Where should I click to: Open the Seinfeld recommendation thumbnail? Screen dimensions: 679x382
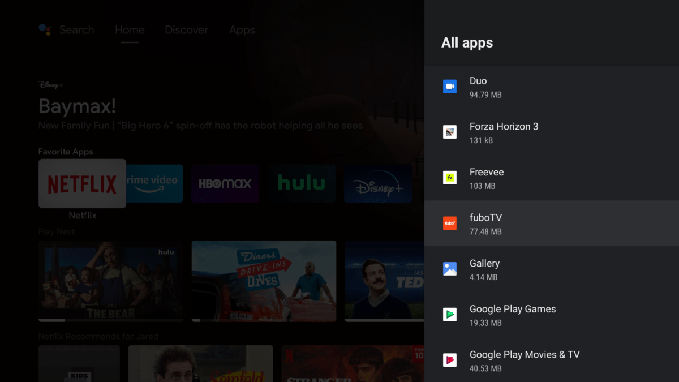tap(200, 363)
